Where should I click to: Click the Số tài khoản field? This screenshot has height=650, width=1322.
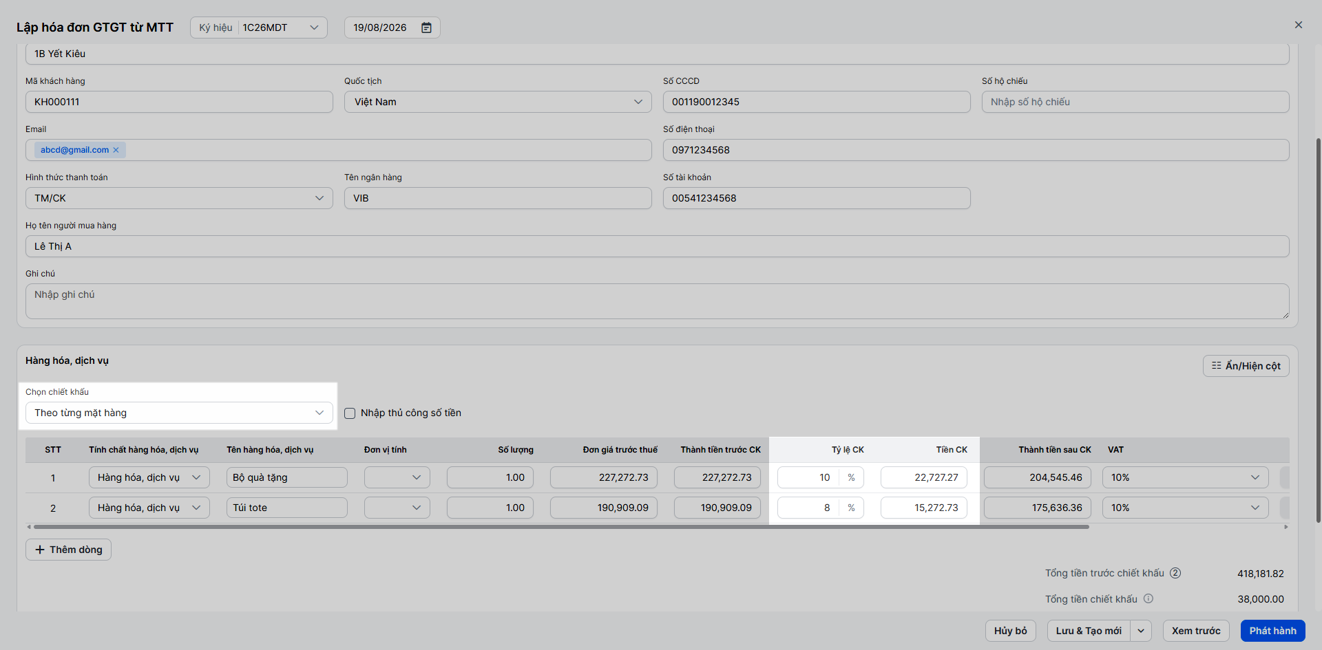coord(817,198)
